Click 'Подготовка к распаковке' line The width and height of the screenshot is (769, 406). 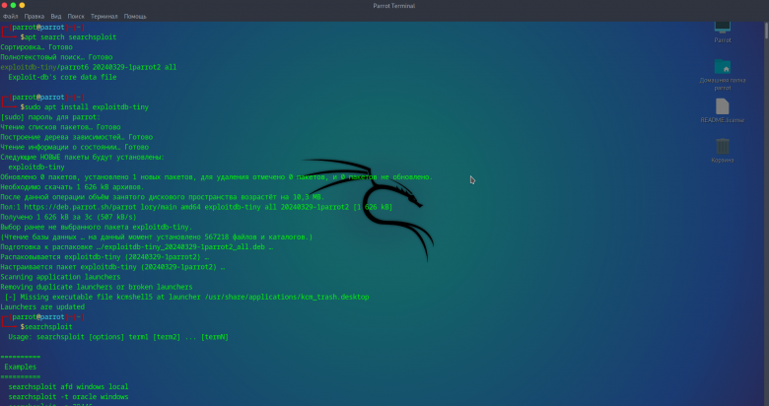point(137,247)
